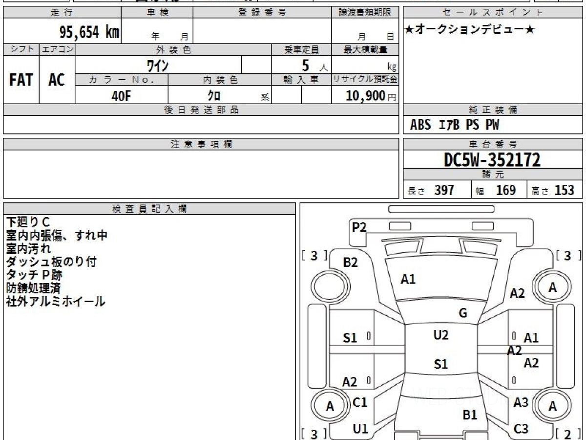586x440 pixels.
Task: Select the エアコン header cell
Action: click(x=57, y=49)
